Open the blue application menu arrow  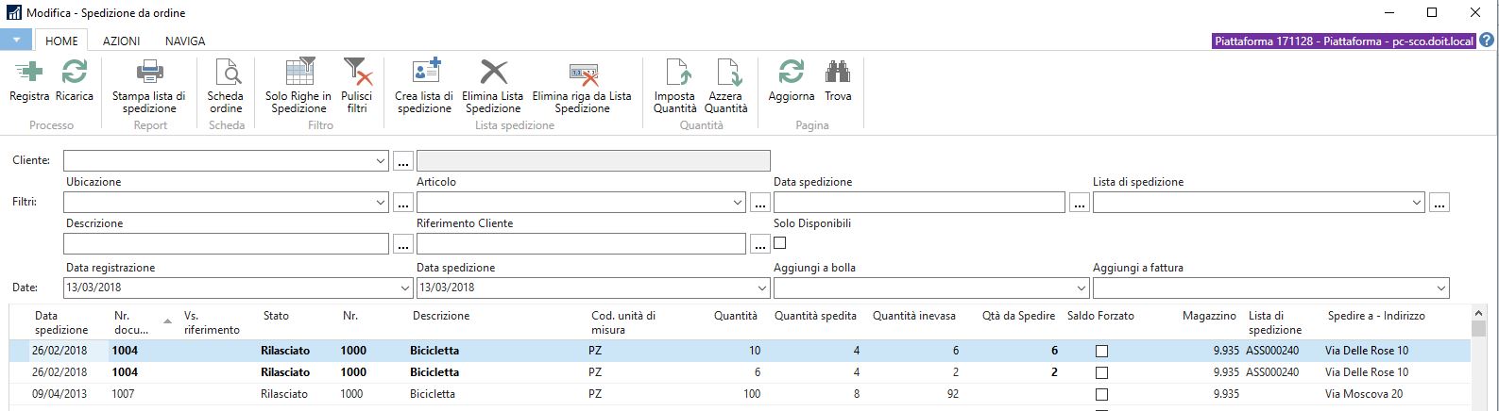tap(16, 41)
